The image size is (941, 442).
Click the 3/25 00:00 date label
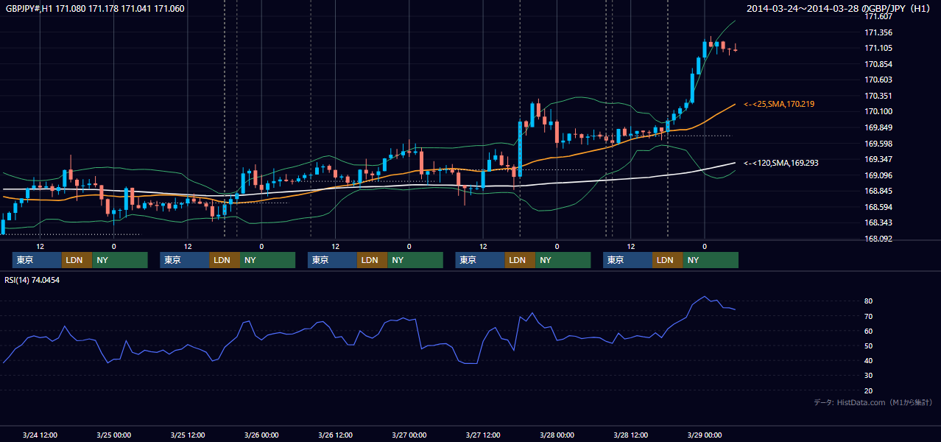tap(113, 435)
